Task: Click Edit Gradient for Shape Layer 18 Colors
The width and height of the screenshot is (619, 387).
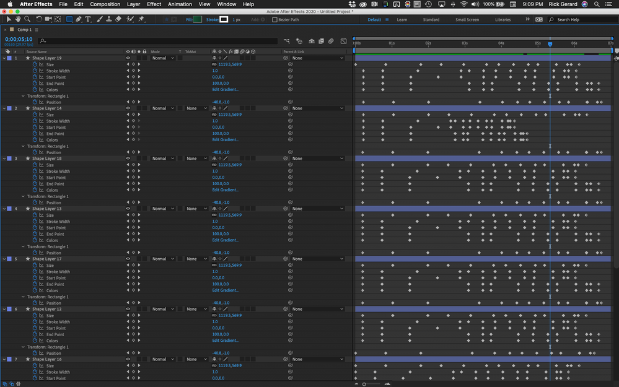Action: pyautogui.click(x=225, y=189)
